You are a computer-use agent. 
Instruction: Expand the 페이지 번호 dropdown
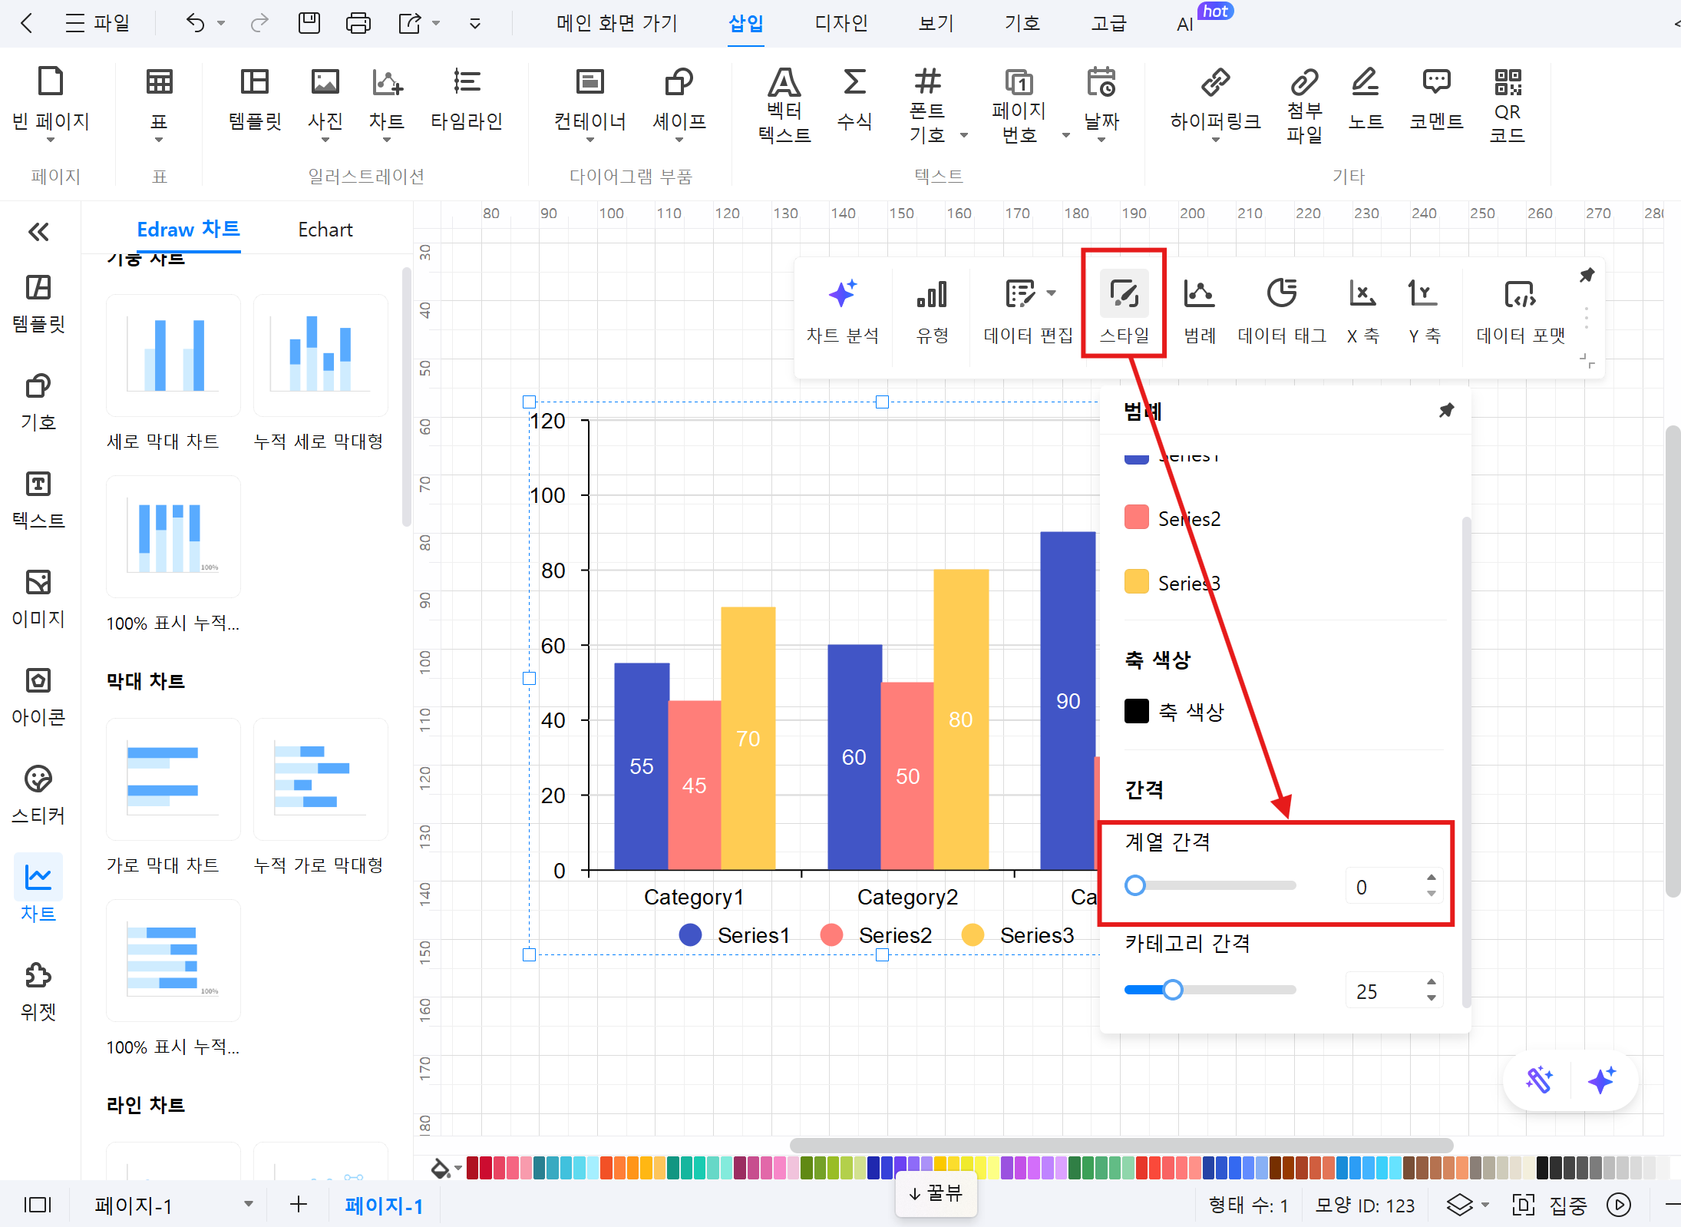click(x=1066, y=135)
